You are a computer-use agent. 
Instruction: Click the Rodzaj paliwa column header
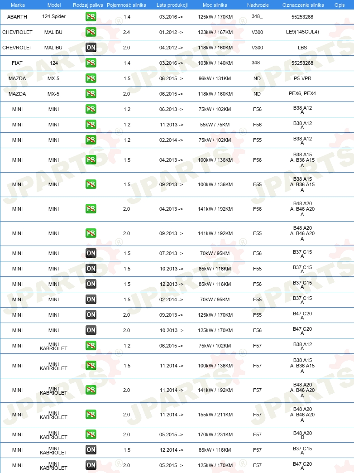point(88,5)
